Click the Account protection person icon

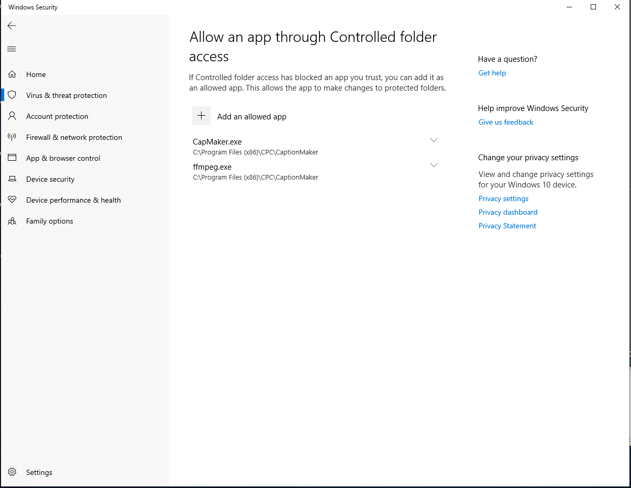(x=12, y=116)
